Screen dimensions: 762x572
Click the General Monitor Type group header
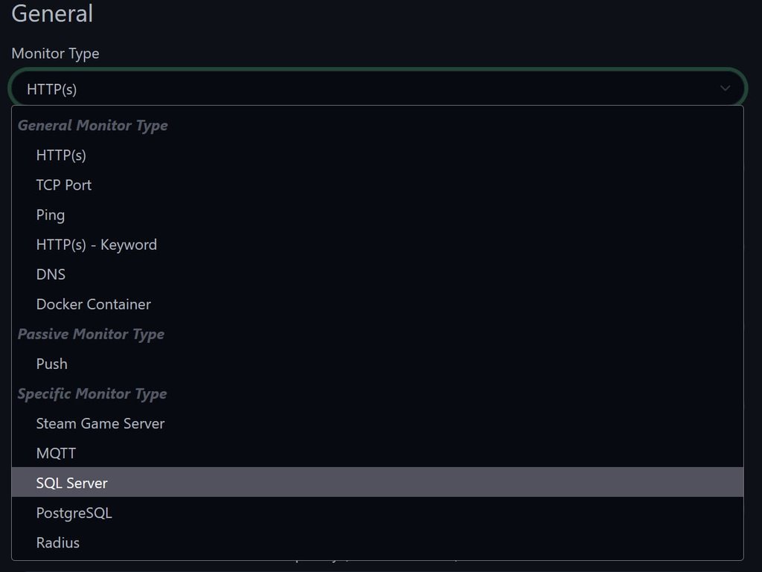pos(92,125)
